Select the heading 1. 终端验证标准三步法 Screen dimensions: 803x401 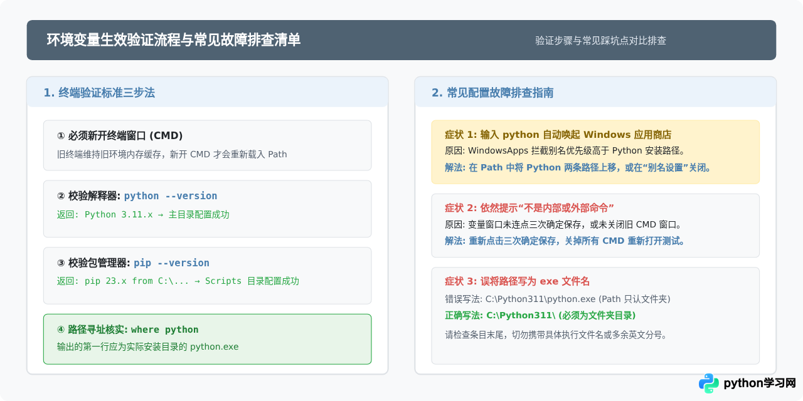click(x=99, y=93)
